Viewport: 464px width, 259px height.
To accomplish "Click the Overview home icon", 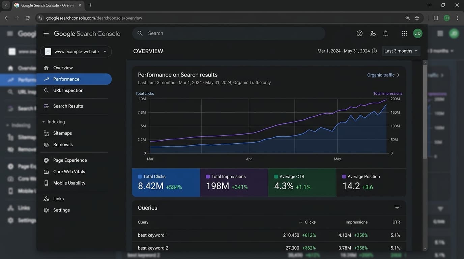I will click(46, 68).
